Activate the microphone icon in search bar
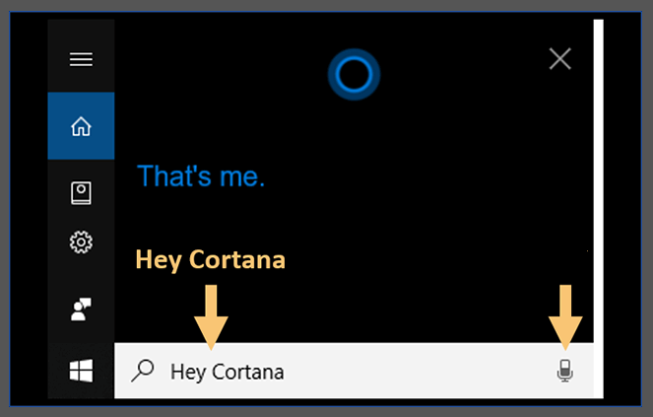 point(564,371)
